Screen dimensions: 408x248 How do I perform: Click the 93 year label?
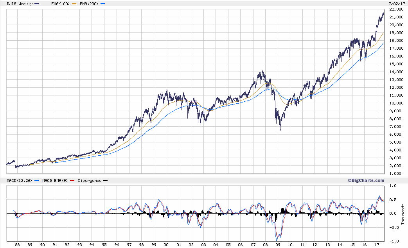pos(79,244)
